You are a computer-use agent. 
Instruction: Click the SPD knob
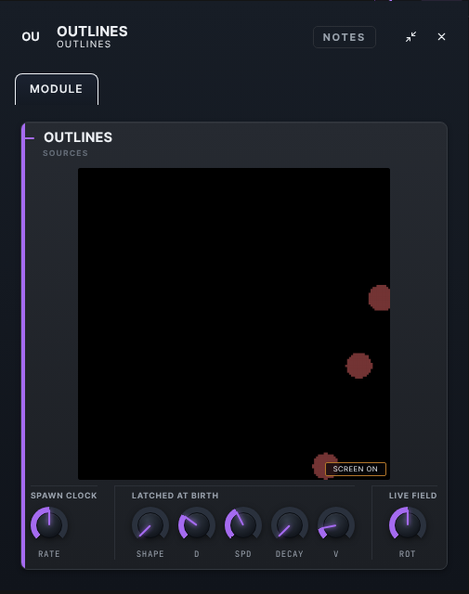243,525
